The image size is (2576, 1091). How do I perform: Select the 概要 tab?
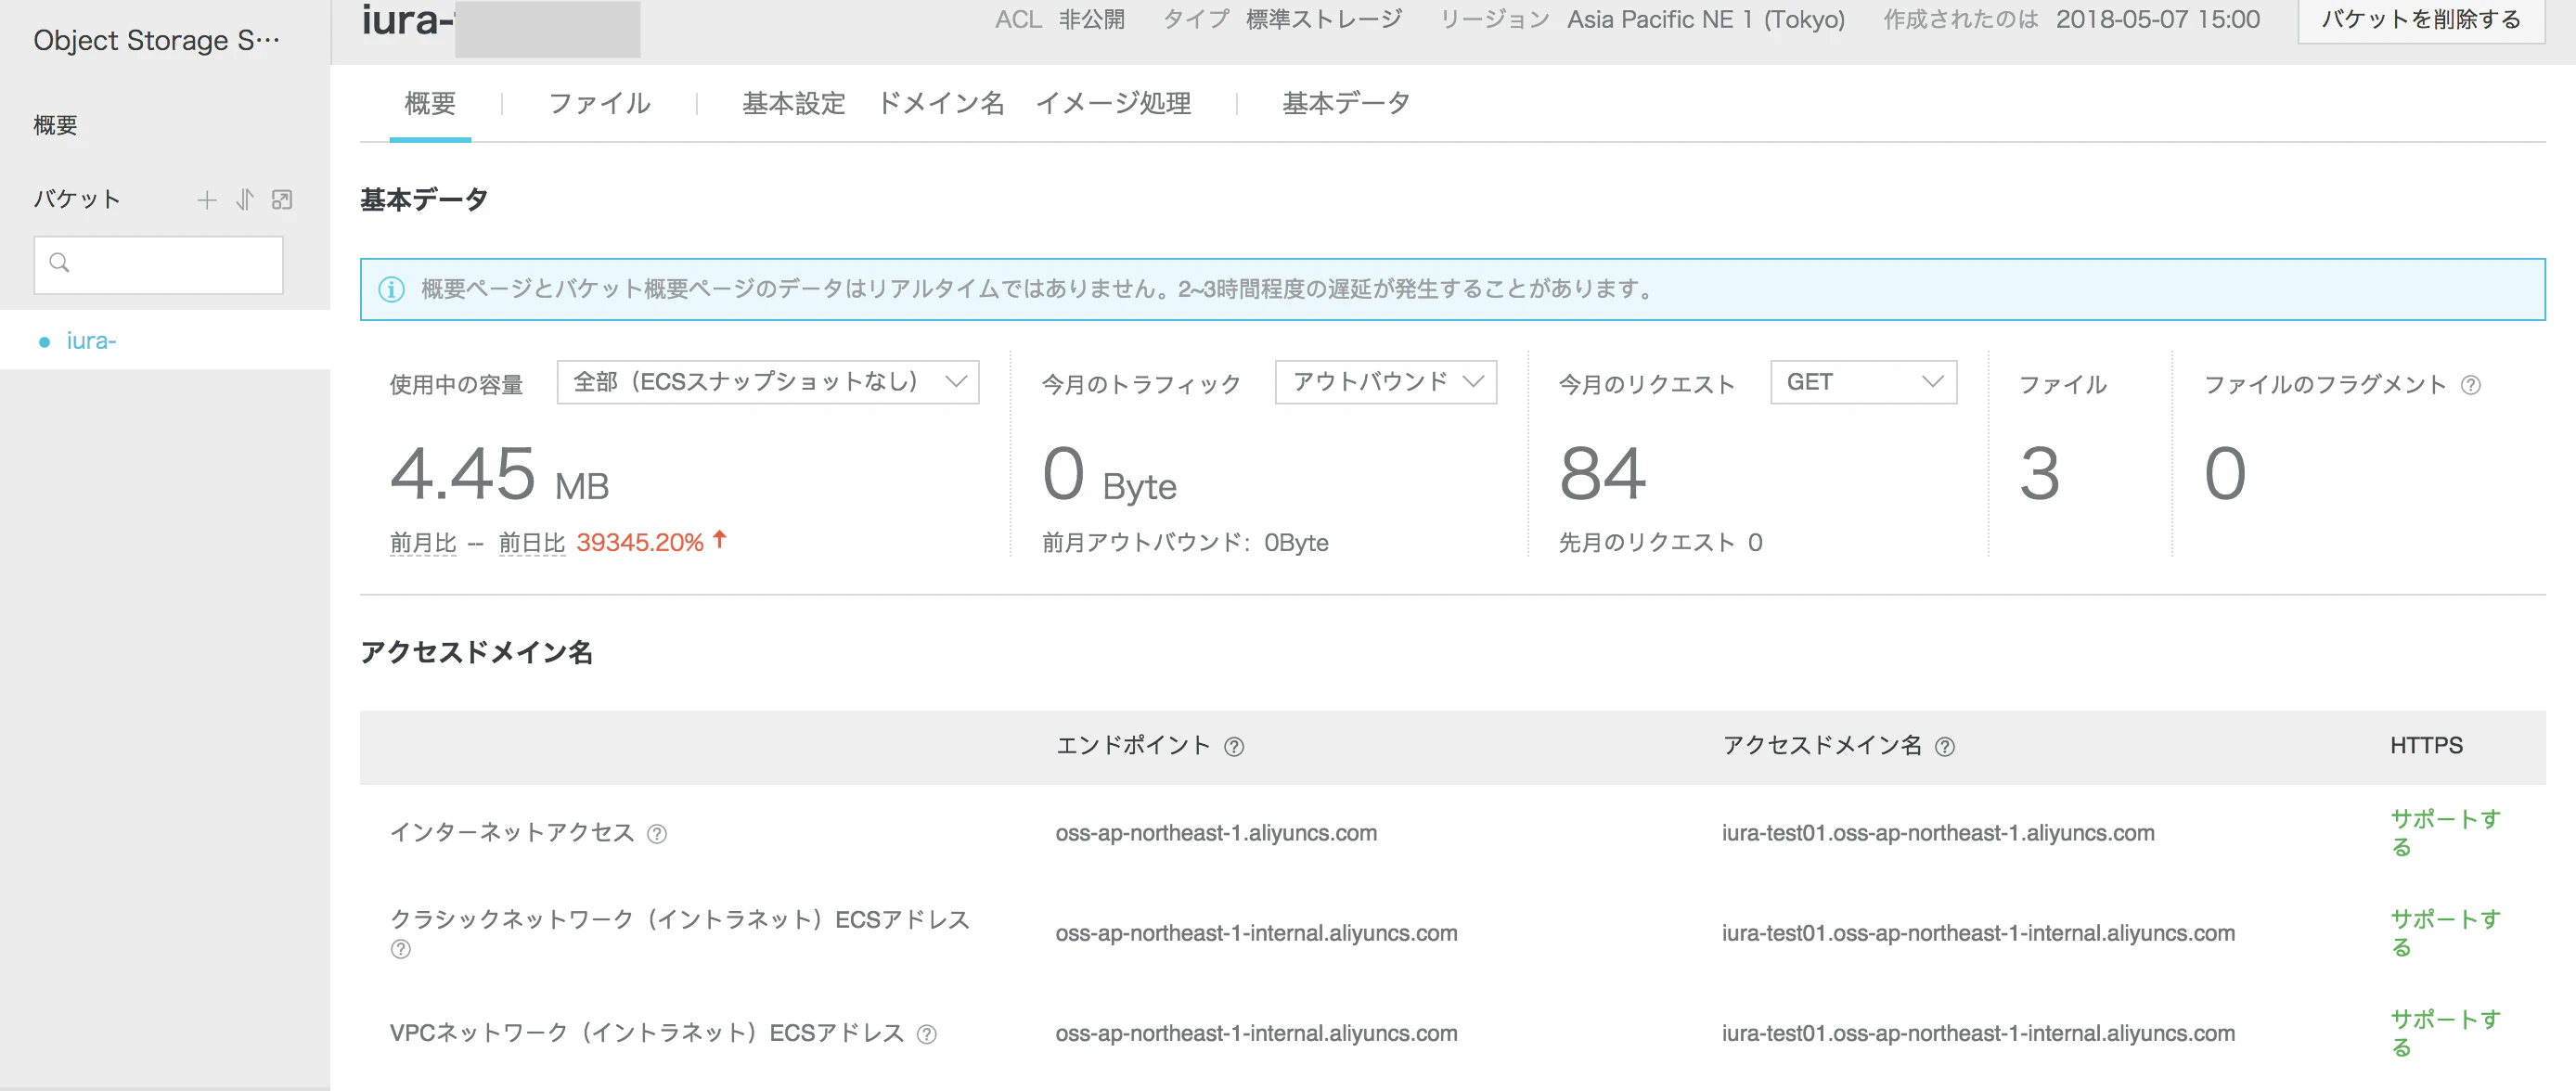[430, 103]
